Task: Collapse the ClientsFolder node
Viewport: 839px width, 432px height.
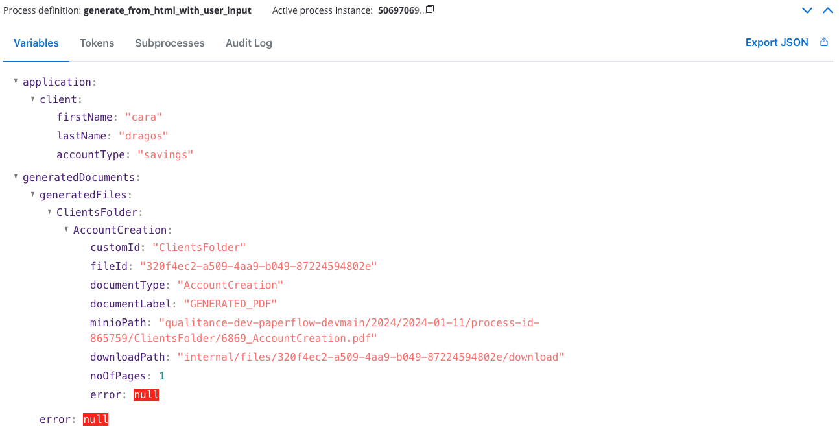Action: [x=49, y=211]
